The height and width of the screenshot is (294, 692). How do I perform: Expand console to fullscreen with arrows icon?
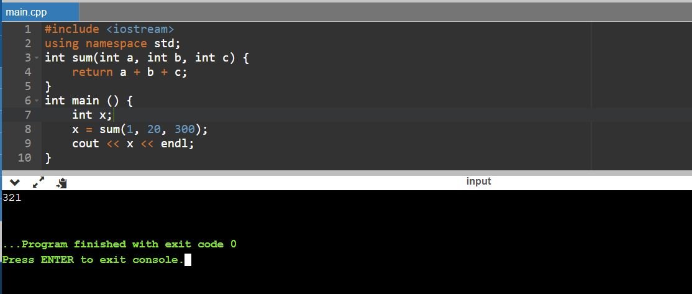39,183
